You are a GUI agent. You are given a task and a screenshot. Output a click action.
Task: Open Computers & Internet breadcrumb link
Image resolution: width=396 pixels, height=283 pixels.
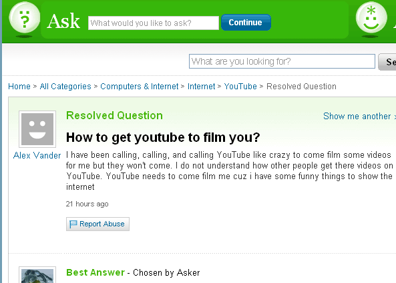pyautogui.click(x=140, y=87)
